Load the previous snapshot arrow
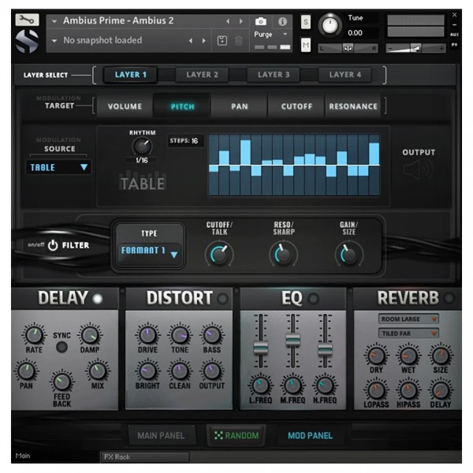This screenshot has width=473, height=473. click(191, 41)
